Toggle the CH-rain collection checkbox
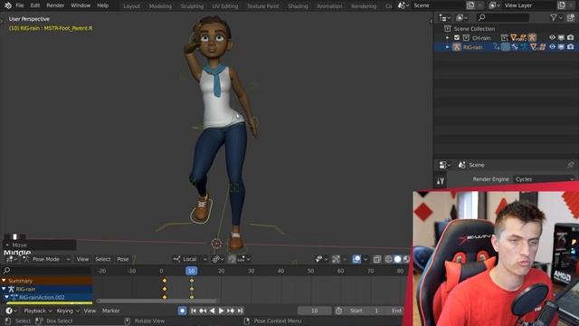 [x=457, y=38]
